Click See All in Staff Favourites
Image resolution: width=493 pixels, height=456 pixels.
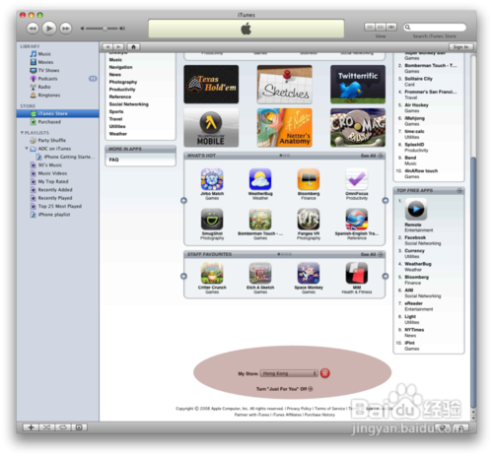coord(372,254)
